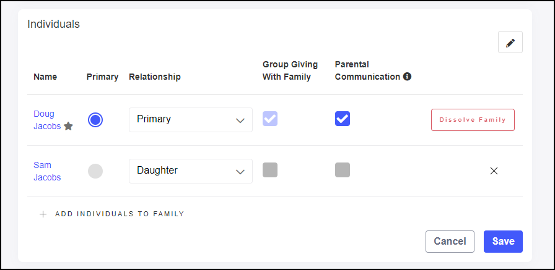Save the family changes
This screenshot has width=555, height=270.
pos(503,242)
